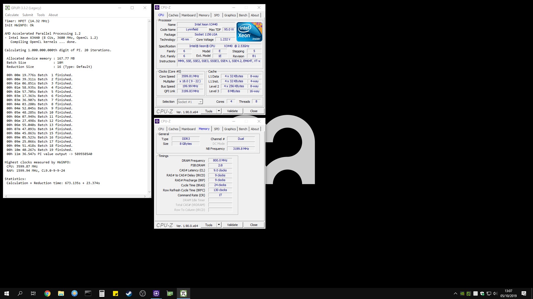
Task: Click Close button in upper CPU-Z window
Action: pyautogui.click(x=254, y=111)
